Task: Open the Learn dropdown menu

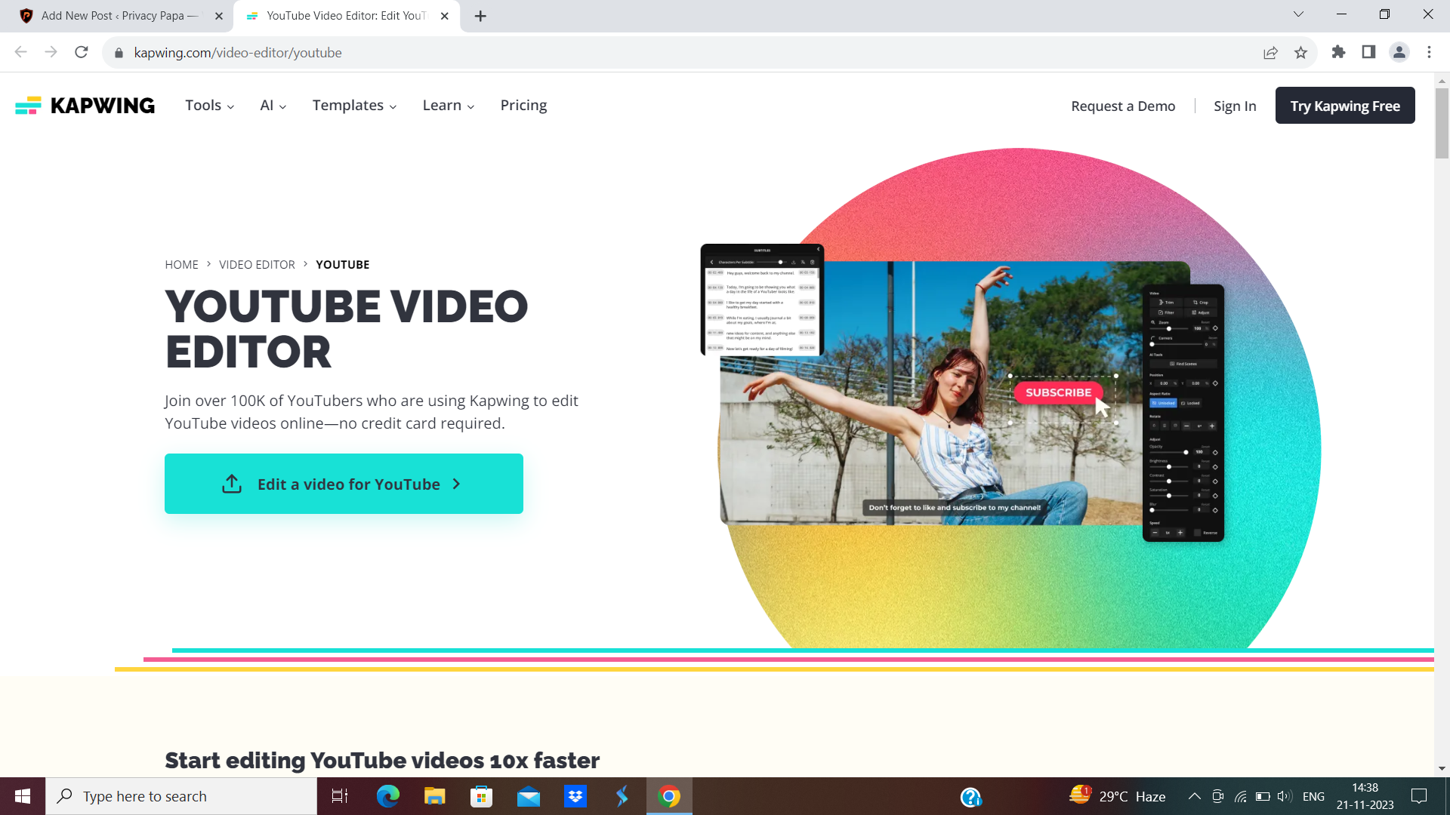Action: [449, 106]
